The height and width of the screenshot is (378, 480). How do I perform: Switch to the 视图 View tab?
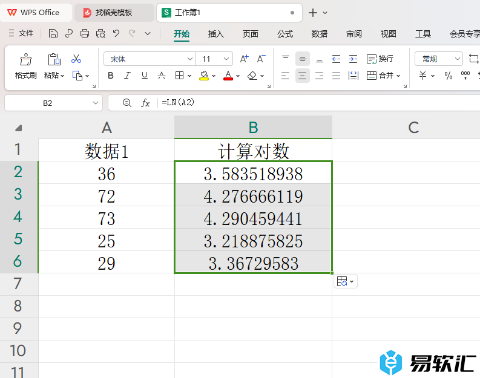[x=388, y=34]
